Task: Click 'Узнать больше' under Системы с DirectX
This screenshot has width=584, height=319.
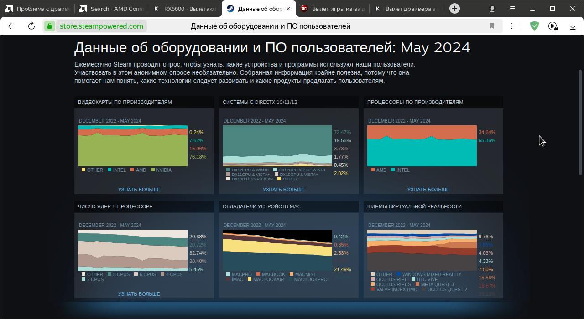Action: pos(283,190)
